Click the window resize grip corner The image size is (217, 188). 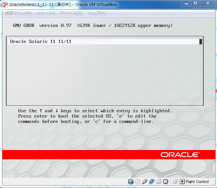pyautogui.click(x=213, y=184)
